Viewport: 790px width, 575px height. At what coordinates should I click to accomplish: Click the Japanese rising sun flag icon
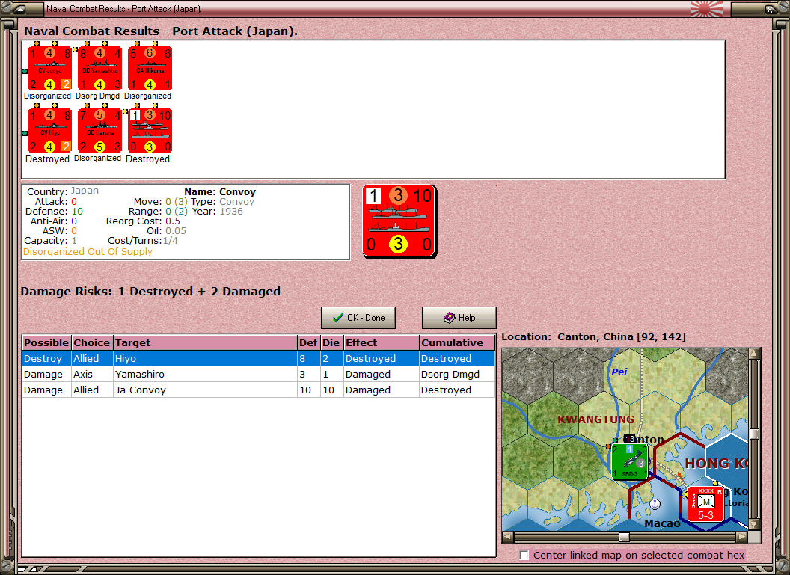(x=706, y=8)
